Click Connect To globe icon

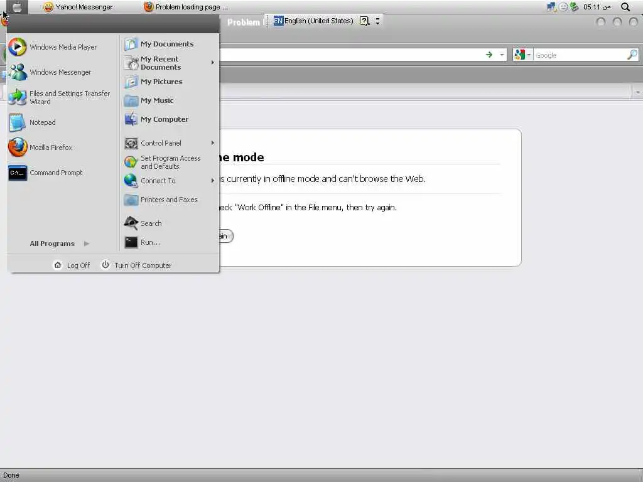point(131,181)
